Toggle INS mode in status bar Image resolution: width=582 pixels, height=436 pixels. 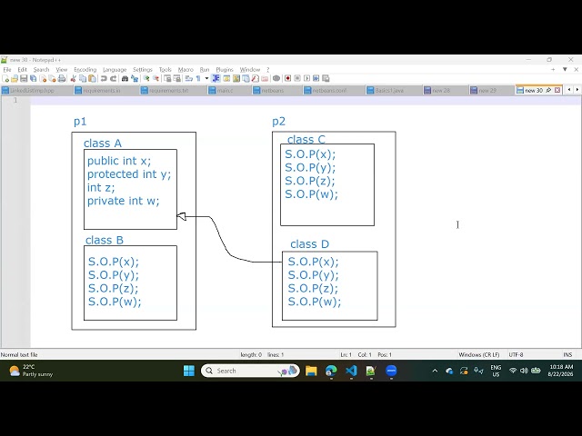[x=567, y=355]
